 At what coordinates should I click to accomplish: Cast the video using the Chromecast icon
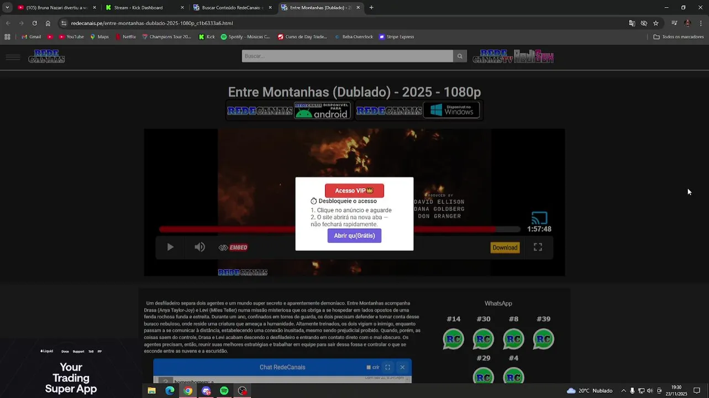click(x=539, y=218)
